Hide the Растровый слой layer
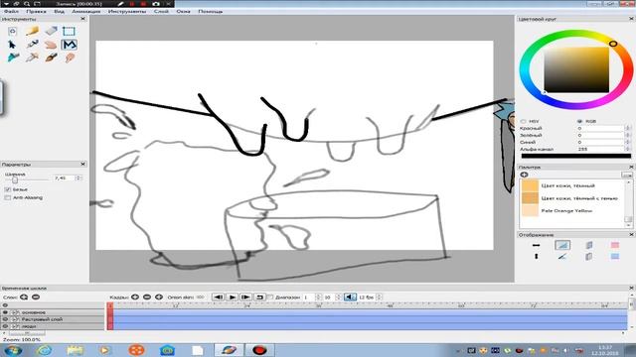Image resolution: width=636 pixels, height=357 pixels. [x=5, y=319]
